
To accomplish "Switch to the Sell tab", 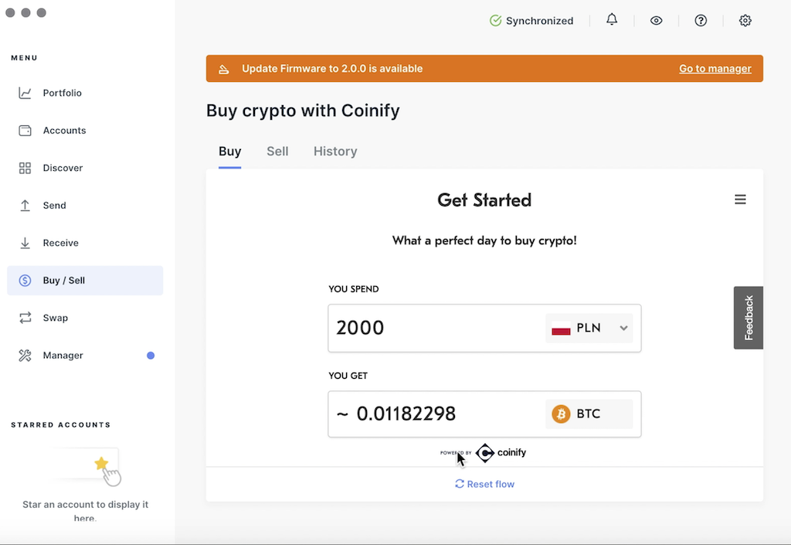I will tap(277, 152).
